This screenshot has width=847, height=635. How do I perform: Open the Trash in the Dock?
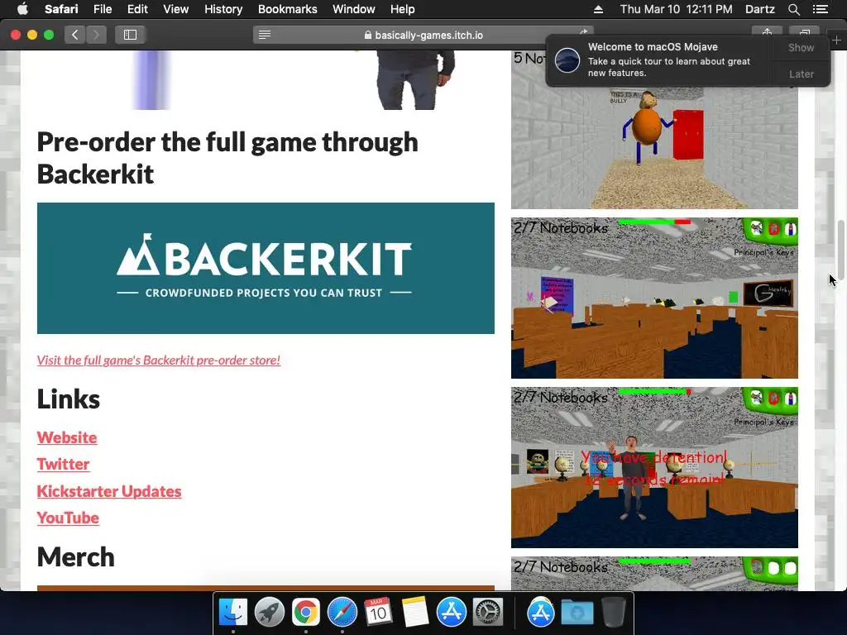coord(613,613)
